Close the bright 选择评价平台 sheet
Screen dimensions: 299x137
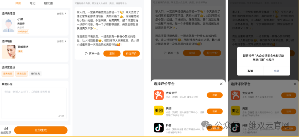[221, 84]
